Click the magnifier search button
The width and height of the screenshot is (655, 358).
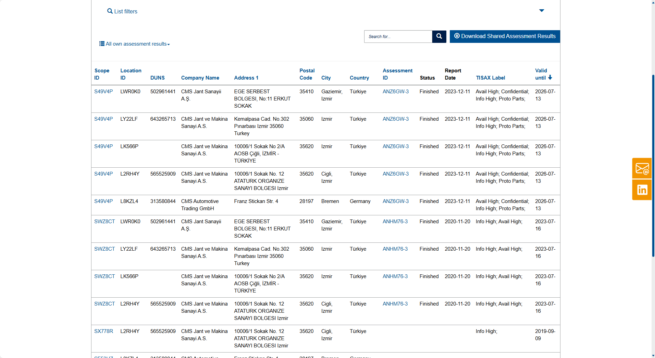(439, 36)
